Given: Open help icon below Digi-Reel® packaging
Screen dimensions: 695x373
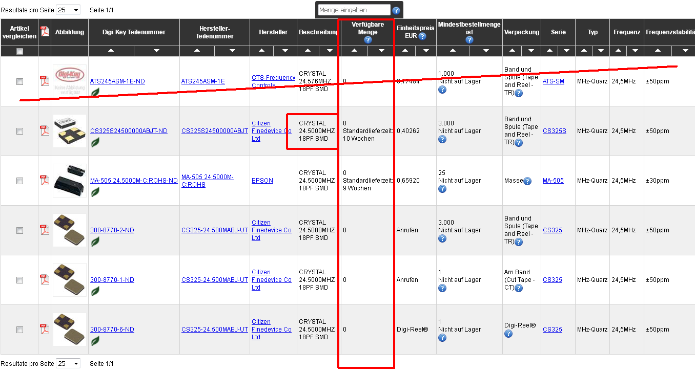Looking at the screenshot, I should point(508,334).
